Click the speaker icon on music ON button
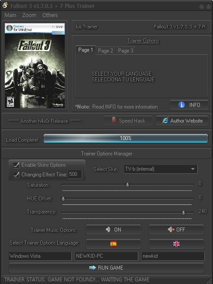This screenshot has height=284, width=213. pyautogui.click(x=108, y=230)
